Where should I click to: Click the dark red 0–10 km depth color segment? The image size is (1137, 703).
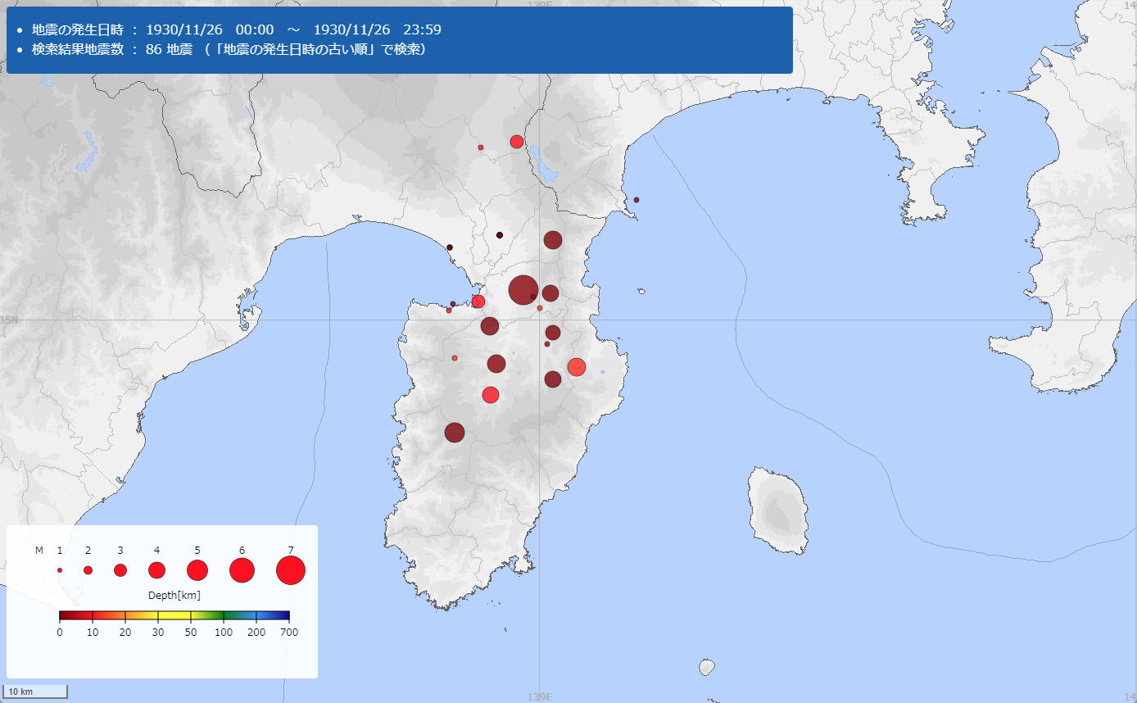point(76,615)
